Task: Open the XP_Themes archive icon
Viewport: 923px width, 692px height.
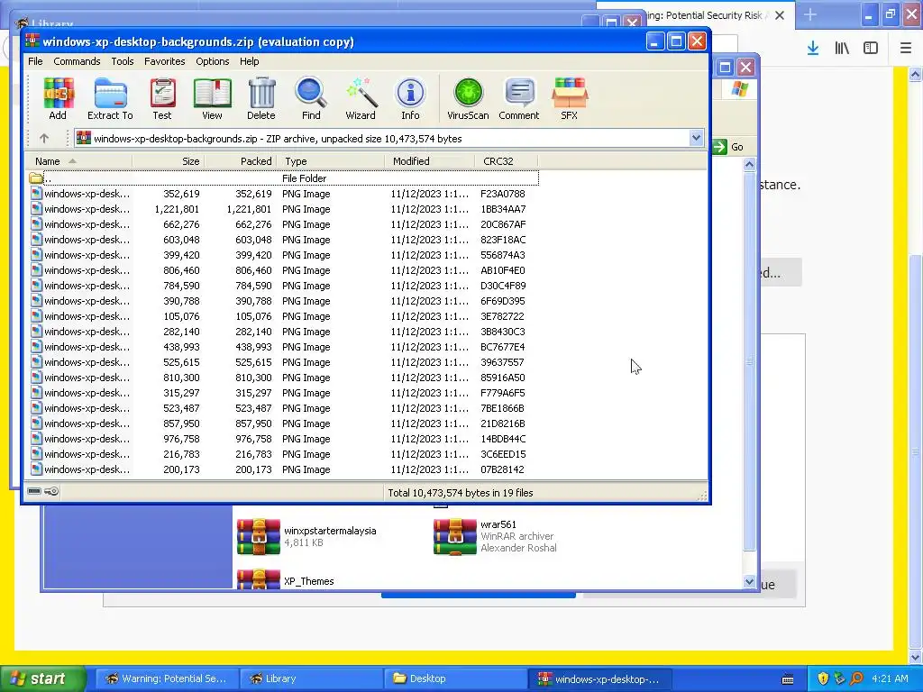Action: click(258, 578)
